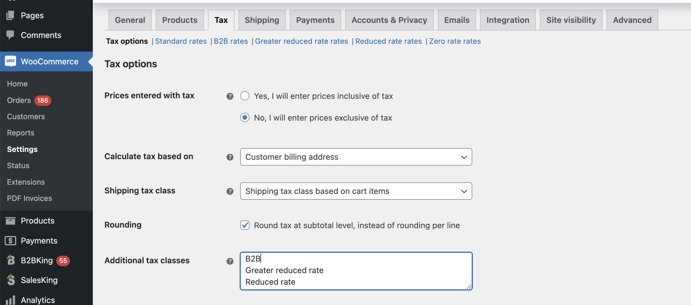This screenshot has height=305, width=691.
Task: Switch to the Shipping settings tab
Action: (262, 20)
